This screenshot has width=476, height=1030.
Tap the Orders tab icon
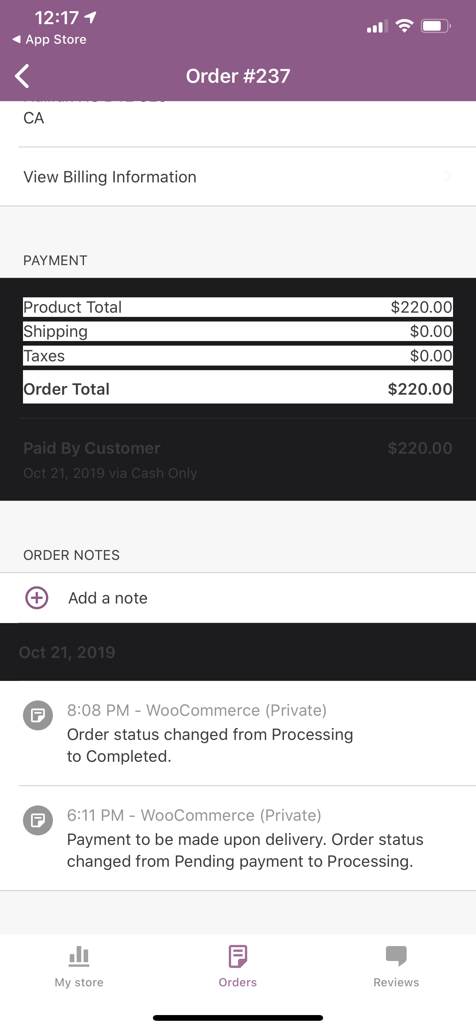coord(238,956)
